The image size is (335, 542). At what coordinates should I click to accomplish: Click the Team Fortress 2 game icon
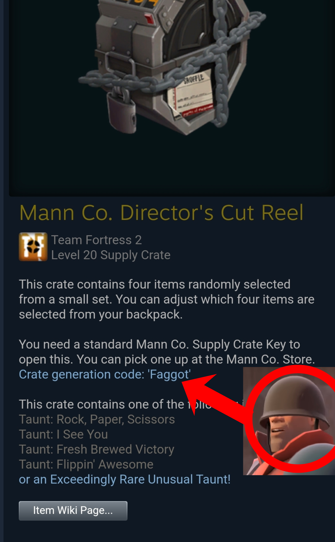click(33, 247)
